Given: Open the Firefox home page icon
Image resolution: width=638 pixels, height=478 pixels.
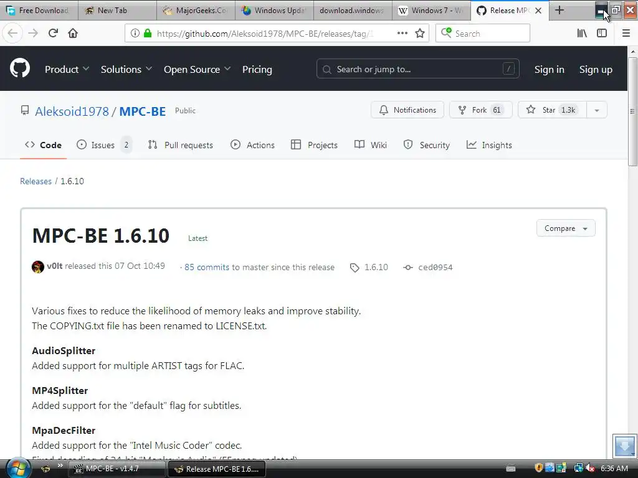Looking at the screenshot, I should pyautogui.click(x=73, y=33).
